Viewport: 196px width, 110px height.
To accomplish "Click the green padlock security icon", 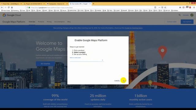I will (x=29, y=7).
